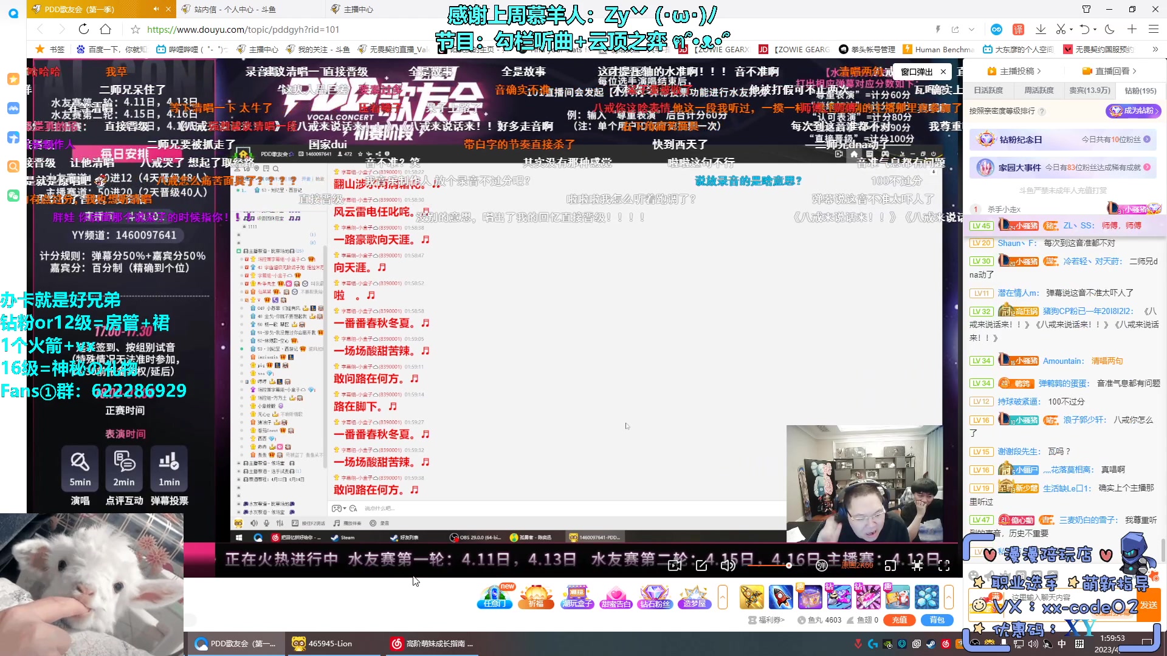Screen dimensions: 1167x656
Task: Click the 成为钻粉 button
Action: 1133,111
